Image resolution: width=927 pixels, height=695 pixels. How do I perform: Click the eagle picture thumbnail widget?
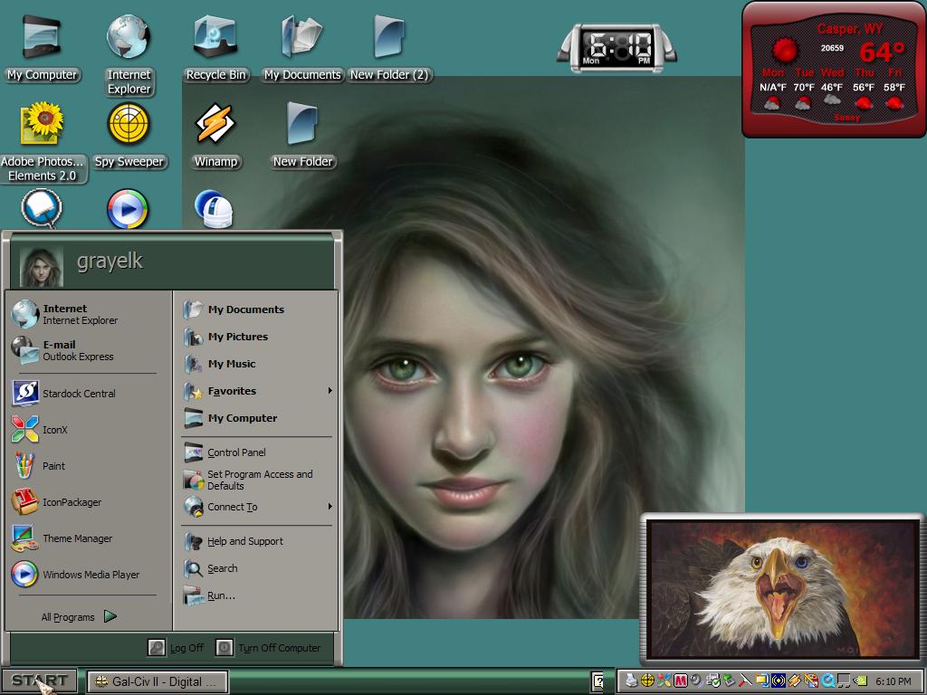781,589
